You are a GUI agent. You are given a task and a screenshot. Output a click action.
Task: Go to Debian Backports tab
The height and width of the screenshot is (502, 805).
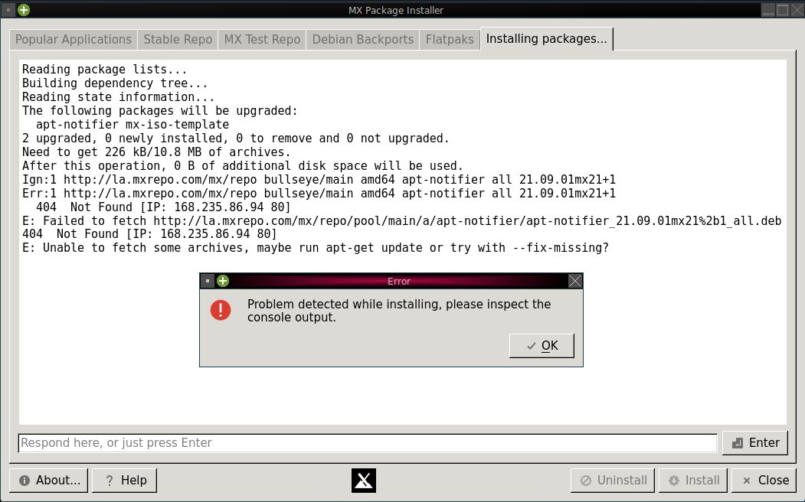click(x=362, y=40)
